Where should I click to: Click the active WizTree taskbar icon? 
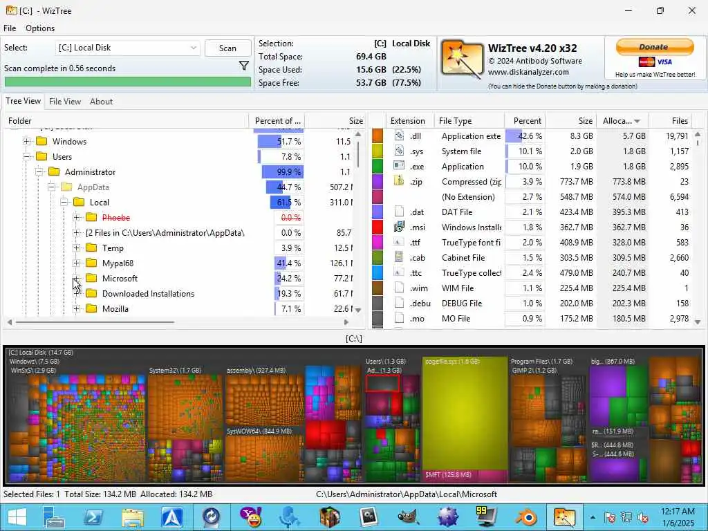(566, 517)
